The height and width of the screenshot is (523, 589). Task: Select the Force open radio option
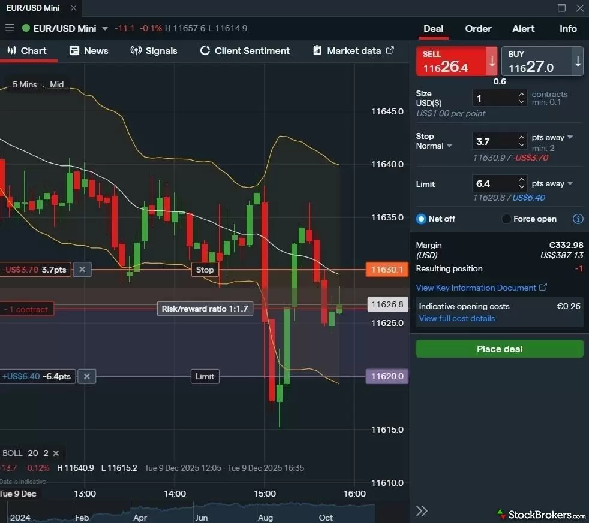coord(506,219)
